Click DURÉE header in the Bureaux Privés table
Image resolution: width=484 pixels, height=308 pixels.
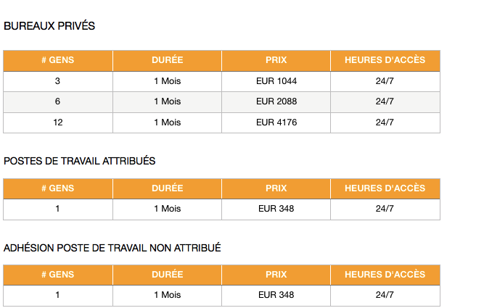[168, 60]
